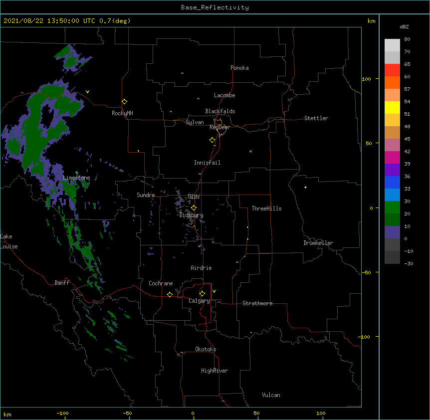Click the Stettler city label
Viewport: 430px width, 420px height.
(x=316, y=118)
